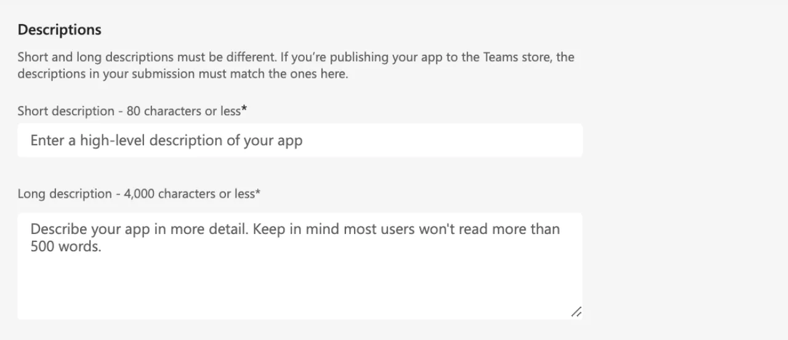This screenshot has height=340, width=788.
Task: Grab the Long description resize handle
Action: coord(576,312)
